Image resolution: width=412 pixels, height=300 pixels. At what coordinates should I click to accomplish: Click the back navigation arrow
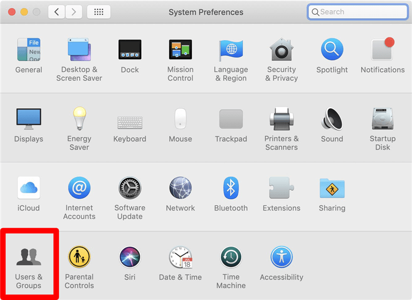(57, 12)
